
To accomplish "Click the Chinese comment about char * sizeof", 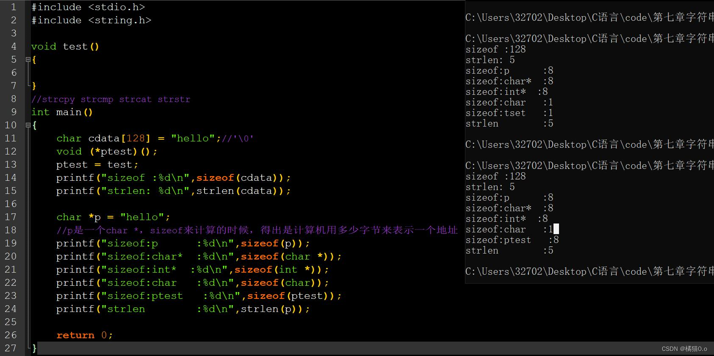I will (257, 230).
